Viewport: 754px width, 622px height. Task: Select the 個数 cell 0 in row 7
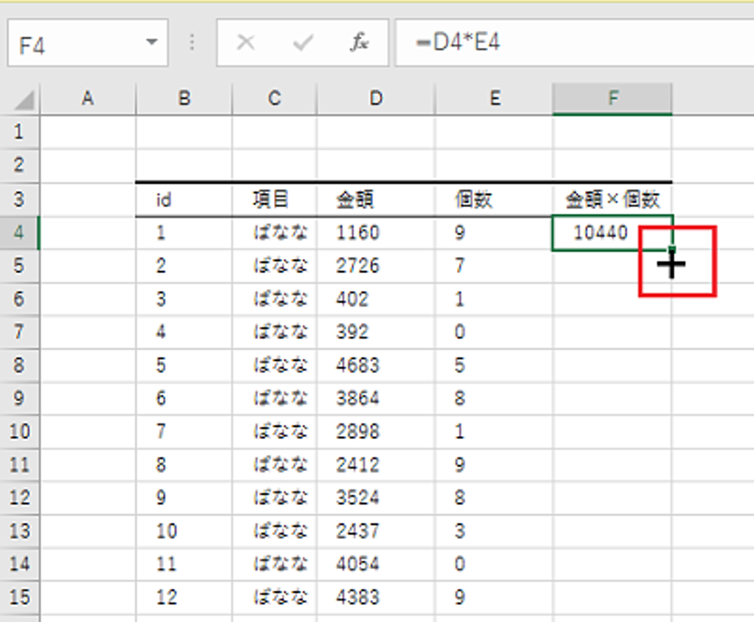point(494,332)
